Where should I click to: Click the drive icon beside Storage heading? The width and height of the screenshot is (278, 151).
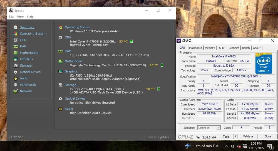click(x=60, y=85)
